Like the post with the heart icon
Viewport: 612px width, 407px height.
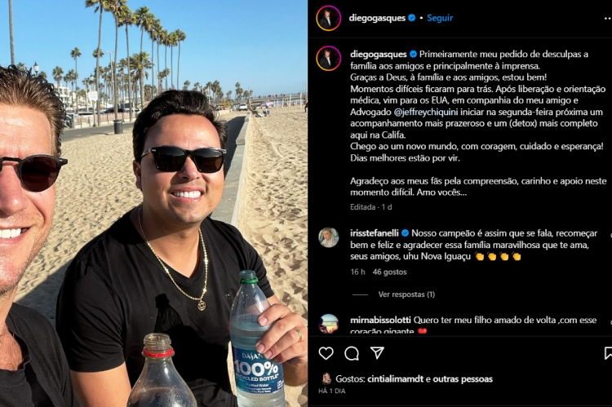(326, 353)
